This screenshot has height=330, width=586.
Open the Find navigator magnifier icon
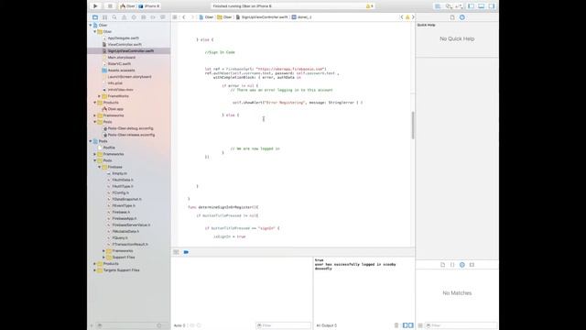(x=114, y=17)
